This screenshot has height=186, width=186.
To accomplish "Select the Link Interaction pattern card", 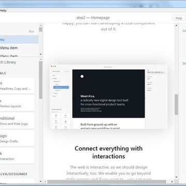I will [17, 156].
